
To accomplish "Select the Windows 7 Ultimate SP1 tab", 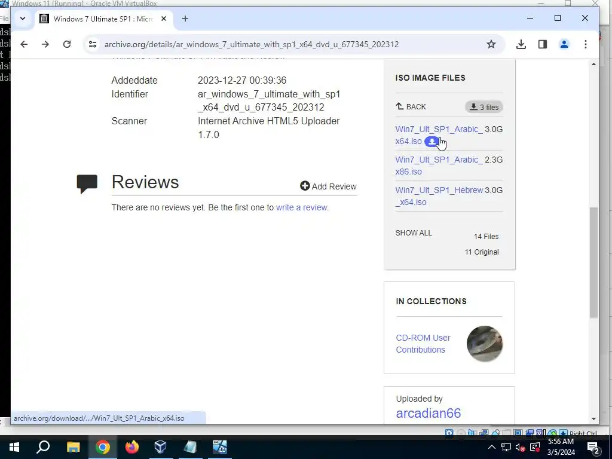I will [104, 19].
